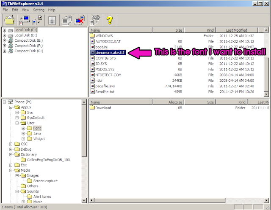Click the grid list view toolbar icon
The height and width of the screenshot is (210, 271).
[52, 21]
